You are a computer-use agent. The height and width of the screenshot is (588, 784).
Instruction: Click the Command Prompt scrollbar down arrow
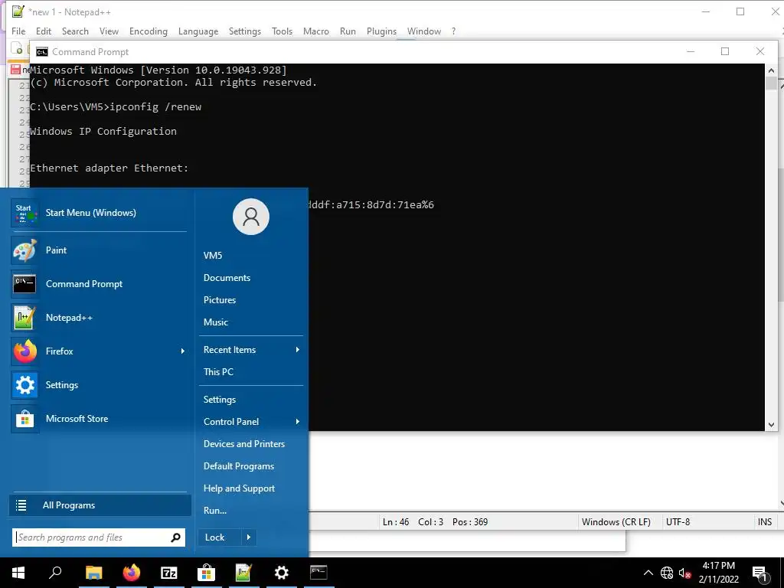(771, 425)
